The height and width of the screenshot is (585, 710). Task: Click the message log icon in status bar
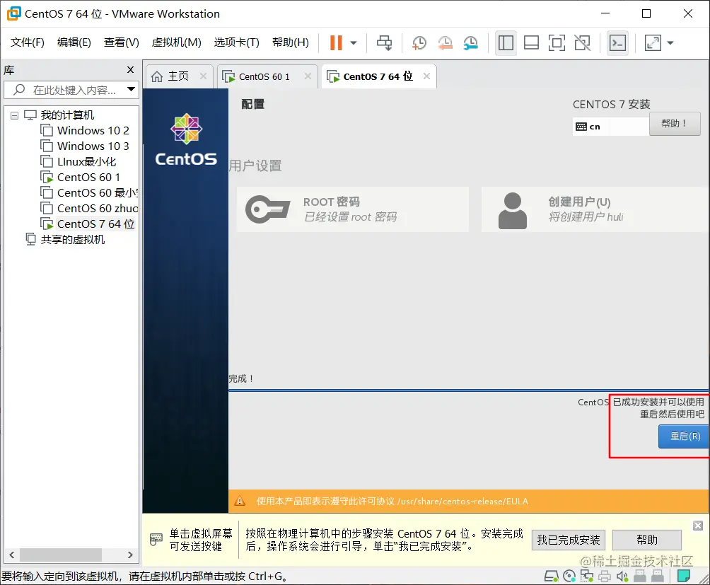tap(683, 576)
